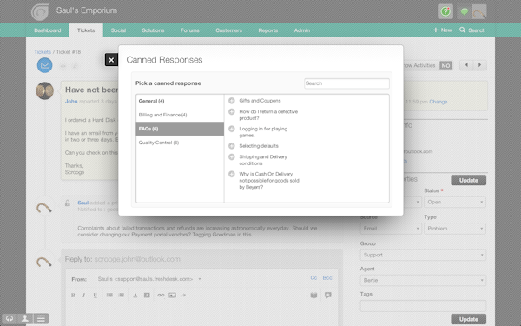Open the Dashboard tab
The image size is (521, 326).
click(48, 30)
